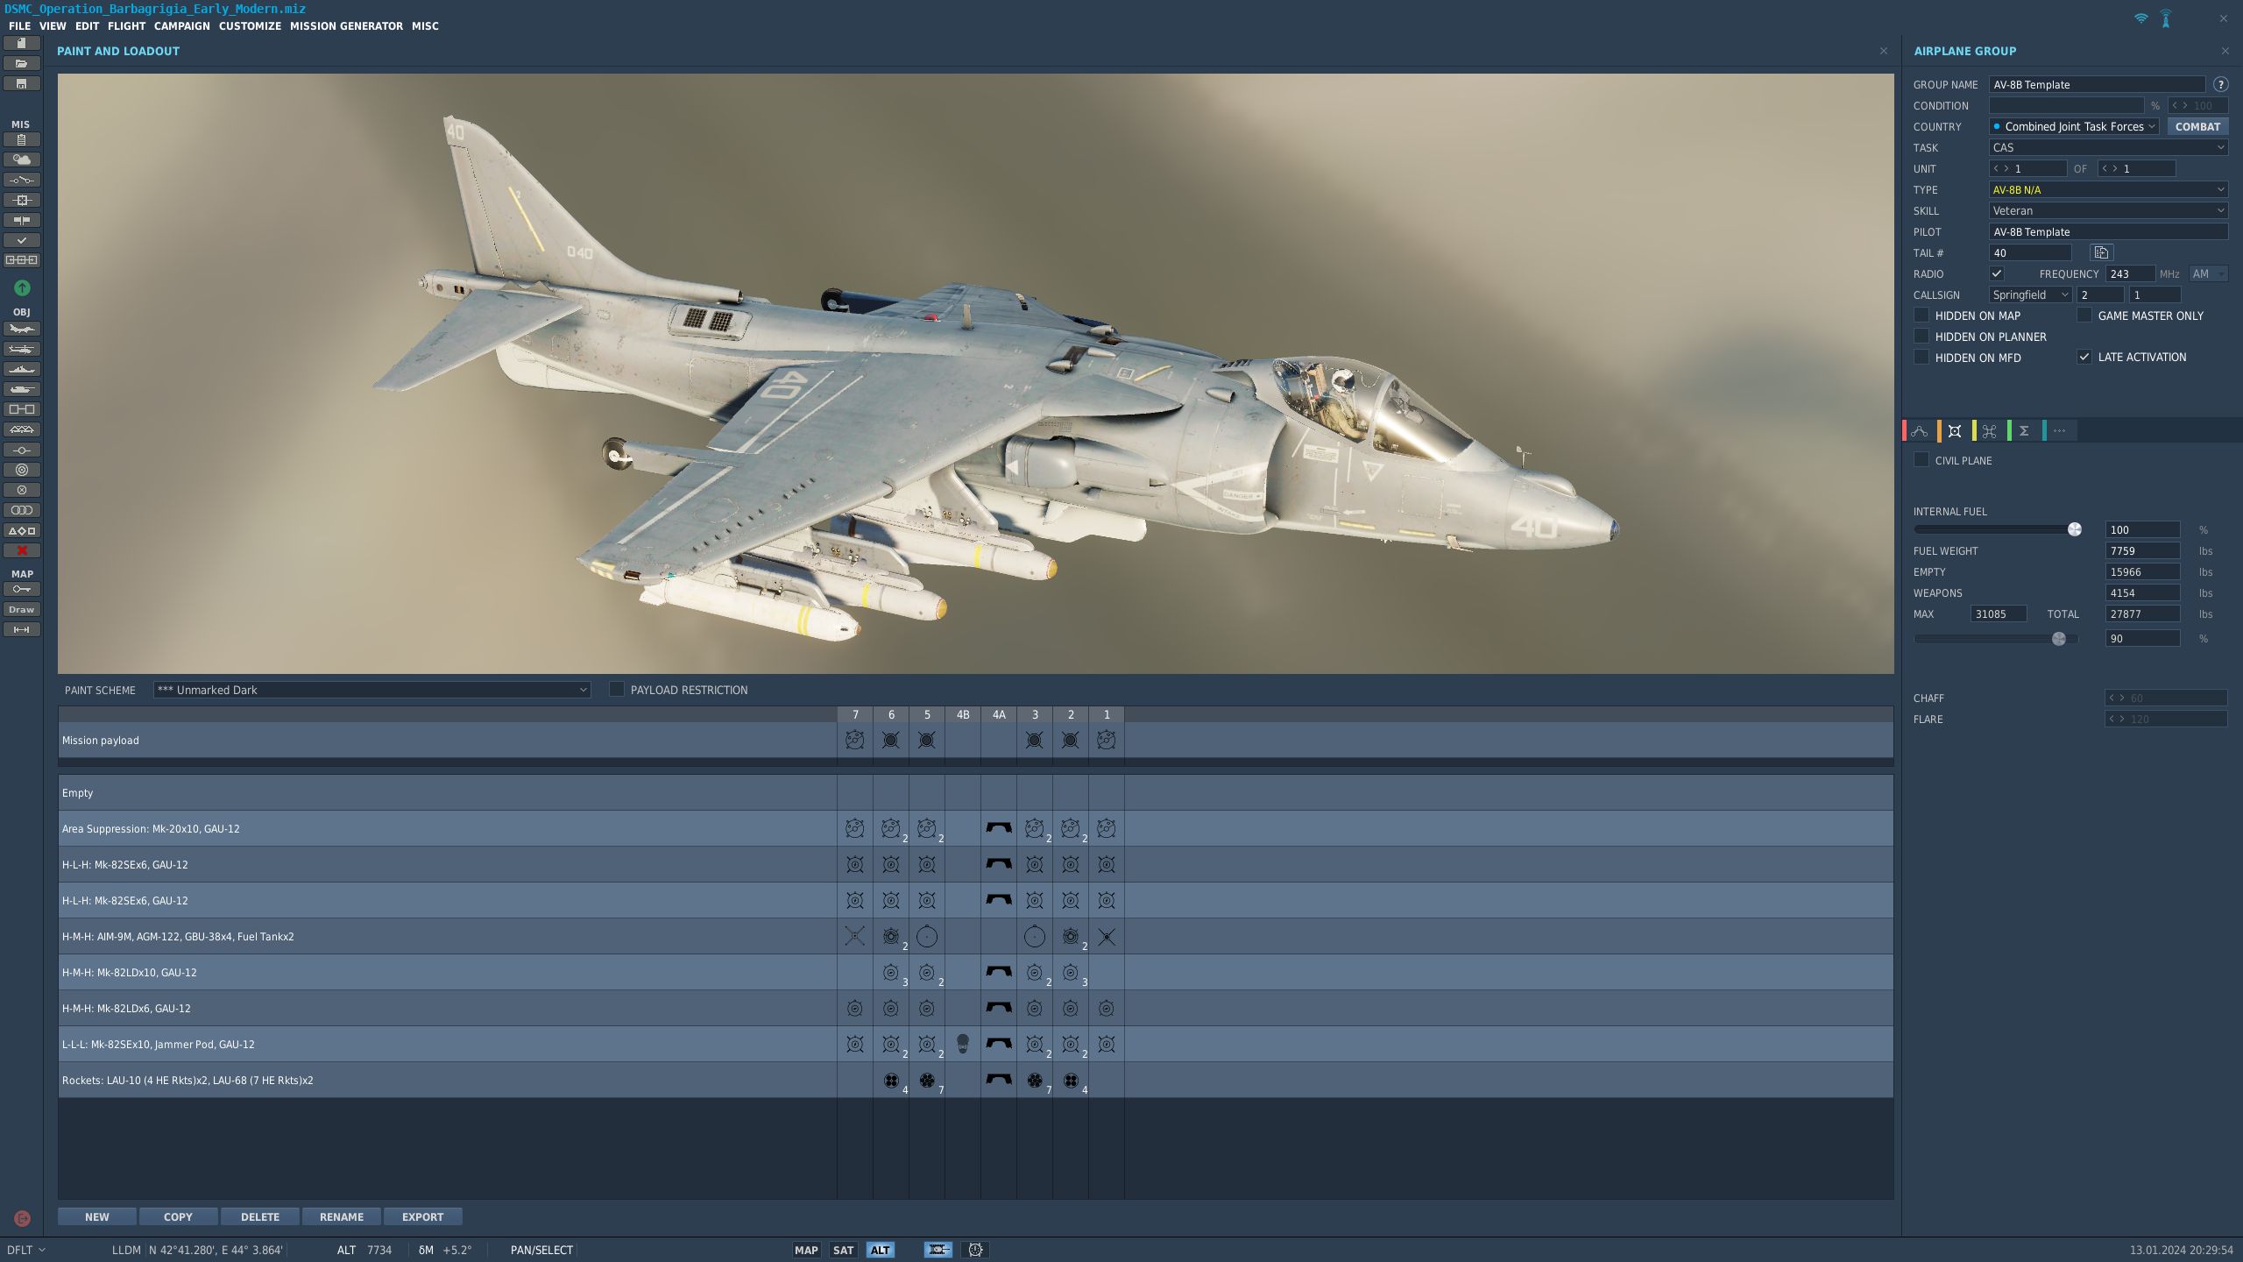The height and width of the screenshot is (1262, 2243).
Task: Open the summary tab with sigma icon
Action: (x=2023, y=430)
